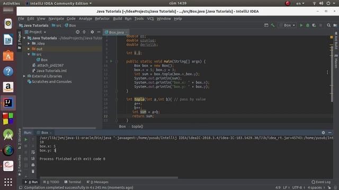Viewport: 339px width, 190px height.
Task: Open the Refactor menu
Action: coord(102,18)
